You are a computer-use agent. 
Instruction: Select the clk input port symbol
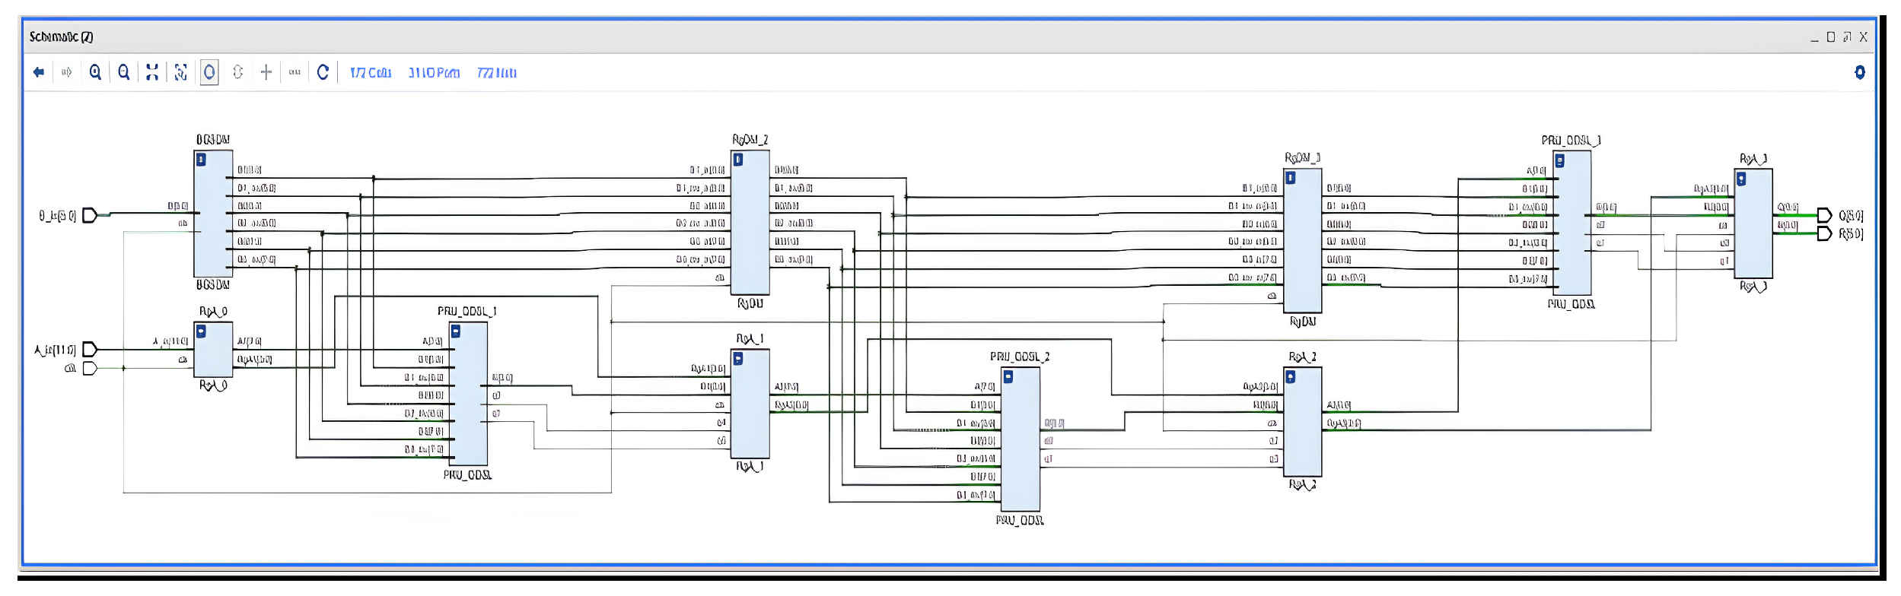click(x=90, y=369)
